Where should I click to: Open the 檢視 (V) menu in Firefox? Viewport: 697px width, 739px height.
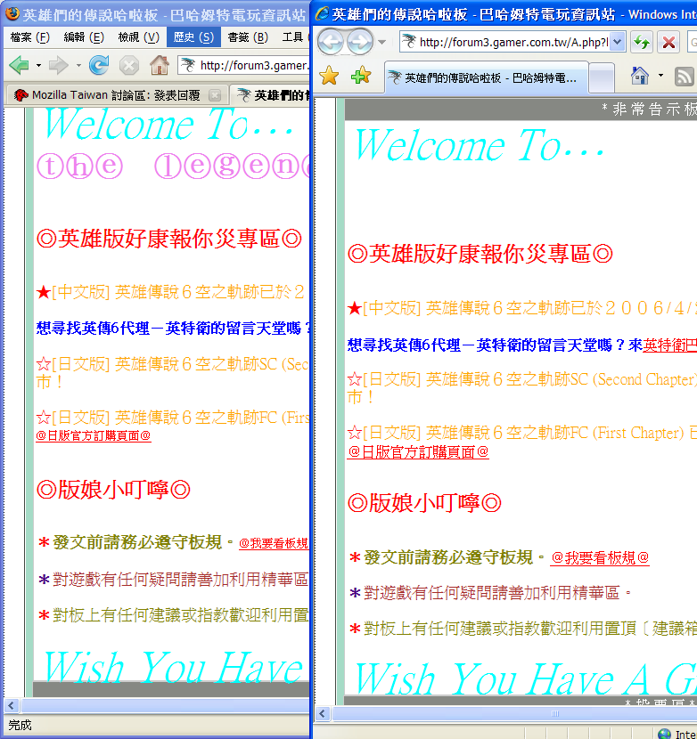[x=139, y=37]
